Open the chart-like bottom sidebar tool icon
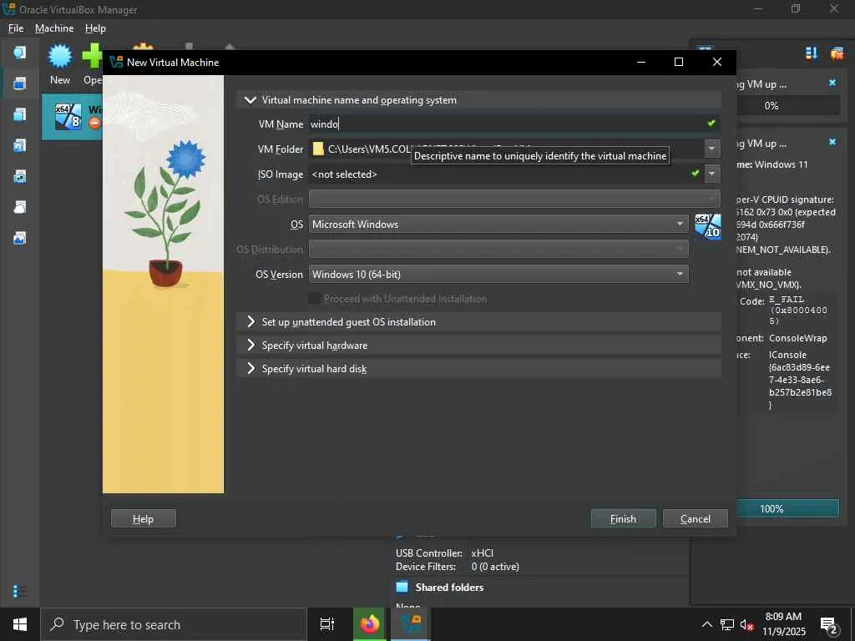 point(20,238)
